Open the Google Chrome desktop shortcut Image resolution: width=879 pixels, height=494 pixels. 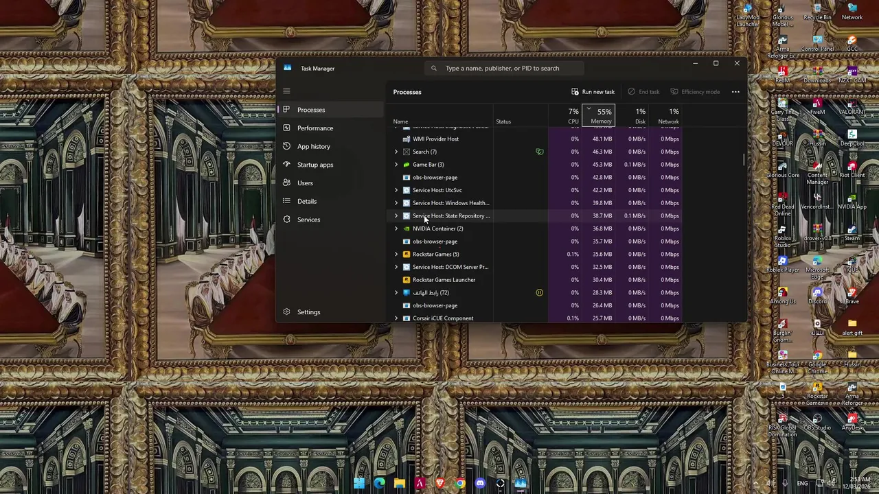click(817, 362)
